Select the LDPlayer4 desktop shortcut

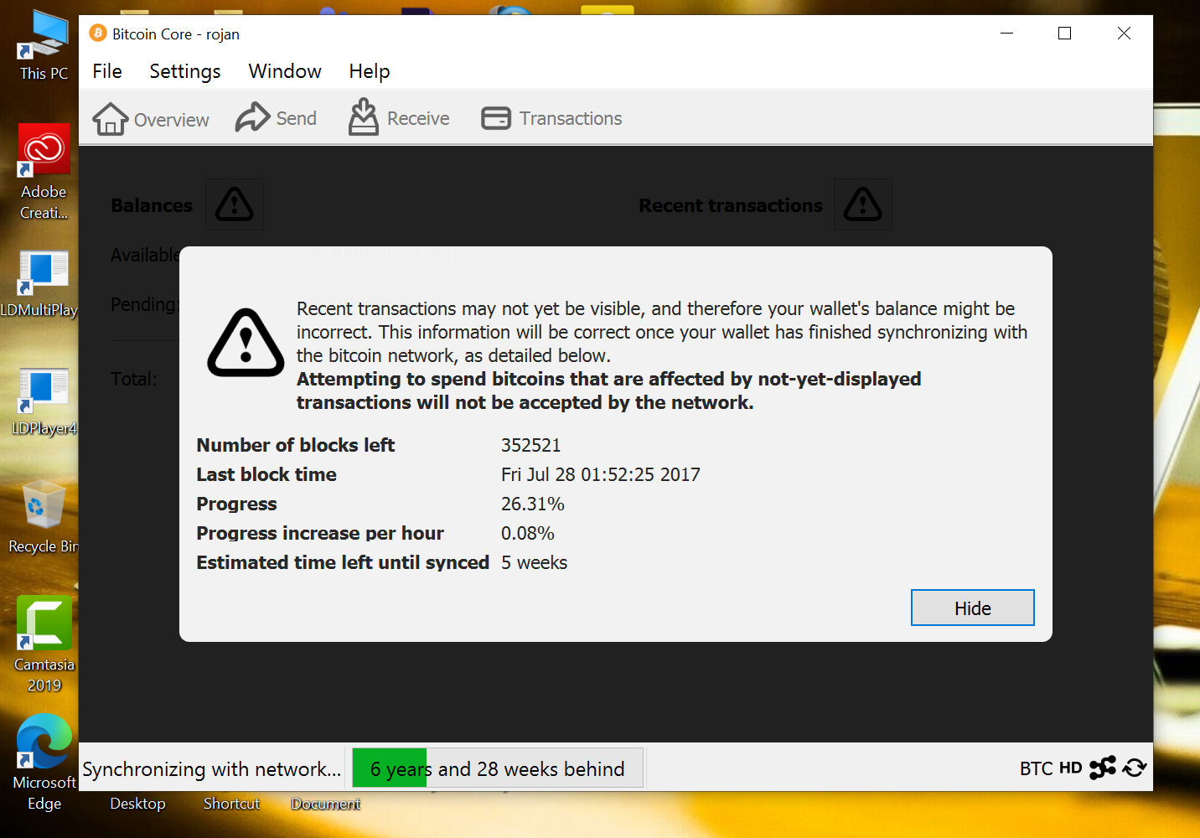44,402
